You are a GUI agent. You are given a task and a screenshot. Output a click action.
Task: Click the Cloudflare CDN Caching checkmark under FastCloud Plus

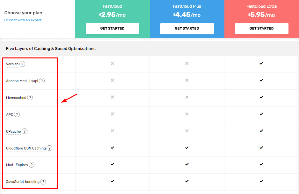coord(187,148)
